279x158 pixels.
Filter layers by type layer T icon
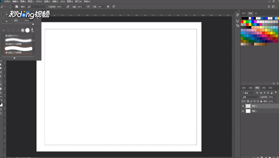264,93
